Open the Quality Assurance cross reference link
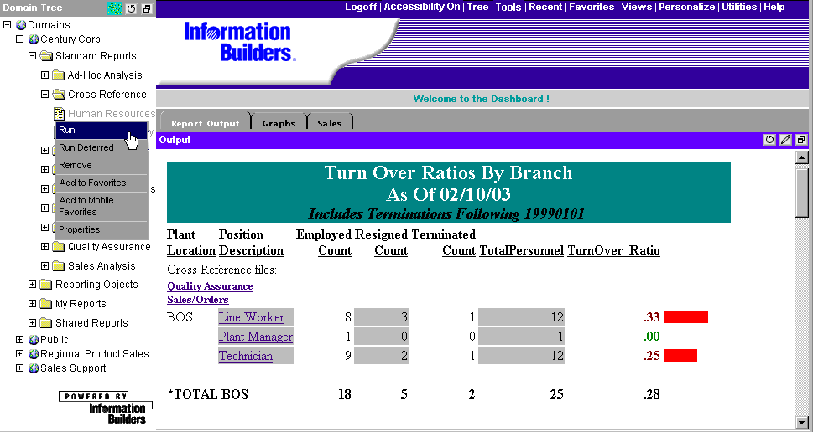 tap(210, 286)
